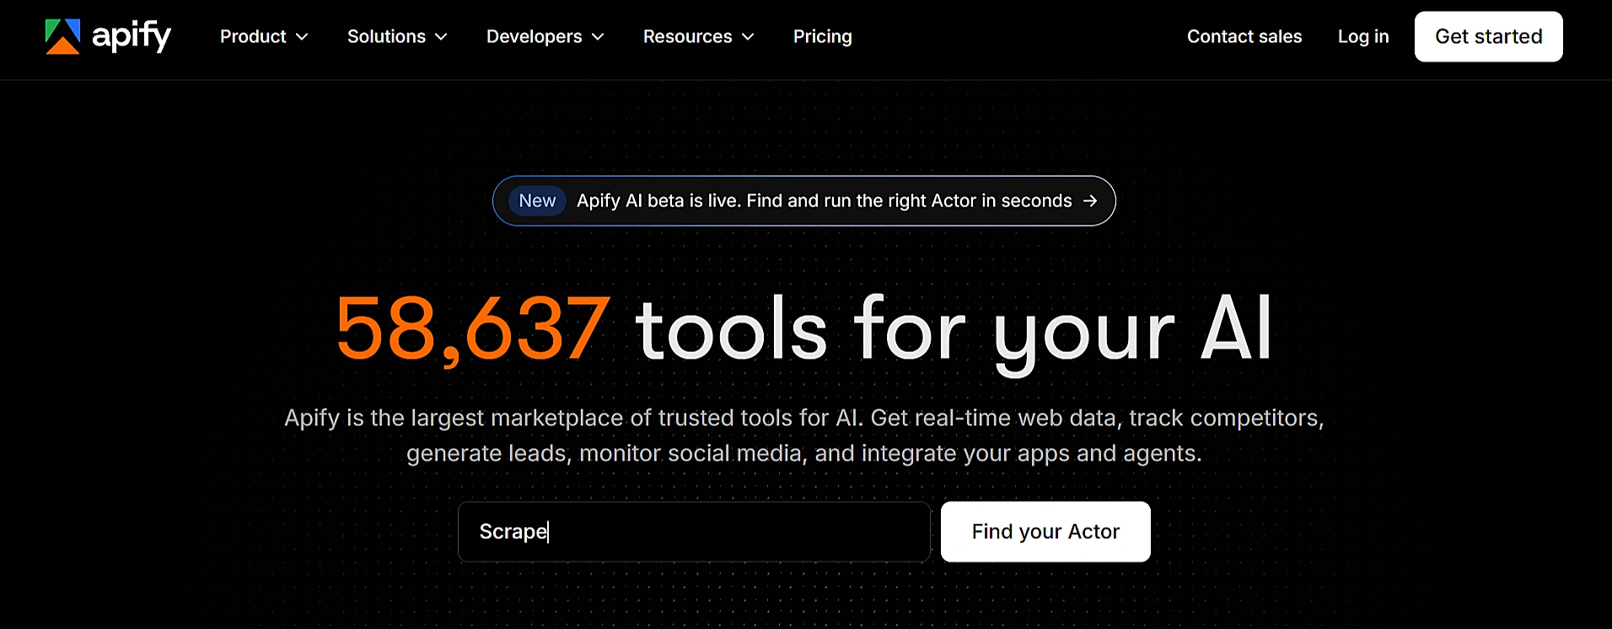Expand the Resources chevron arrow
Viewport: 1612px width, 629px height.
coord(748,37)
